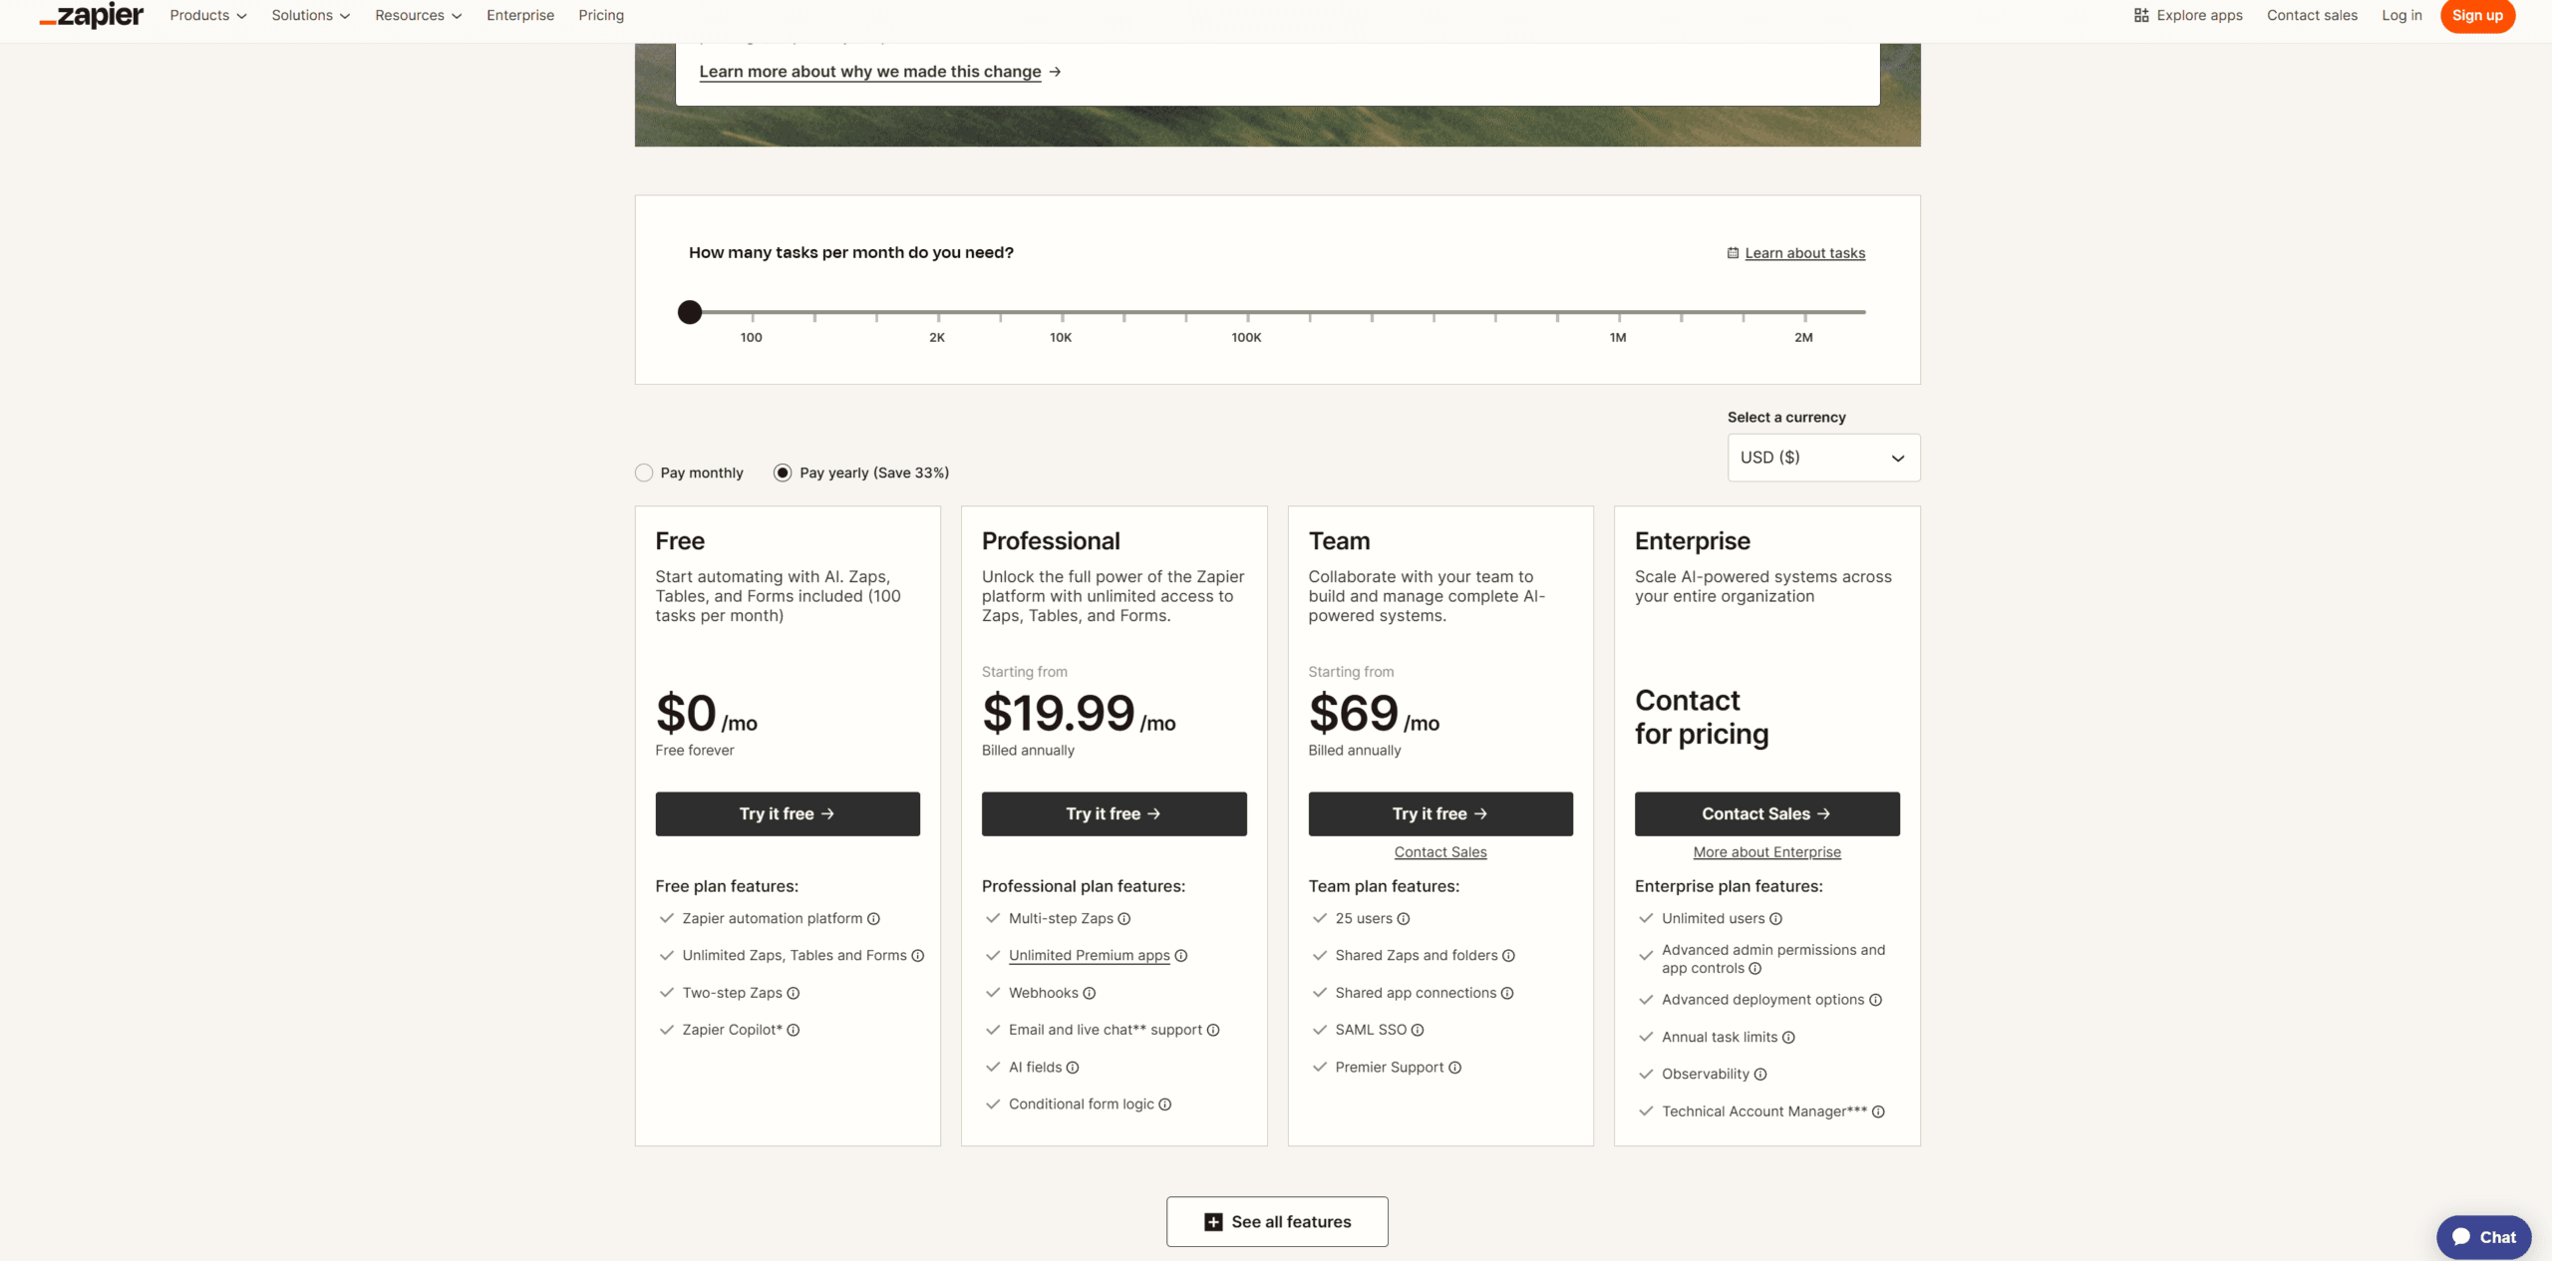Open the Learn about tasks link
The image size is (2552, 1261).
1803,253
